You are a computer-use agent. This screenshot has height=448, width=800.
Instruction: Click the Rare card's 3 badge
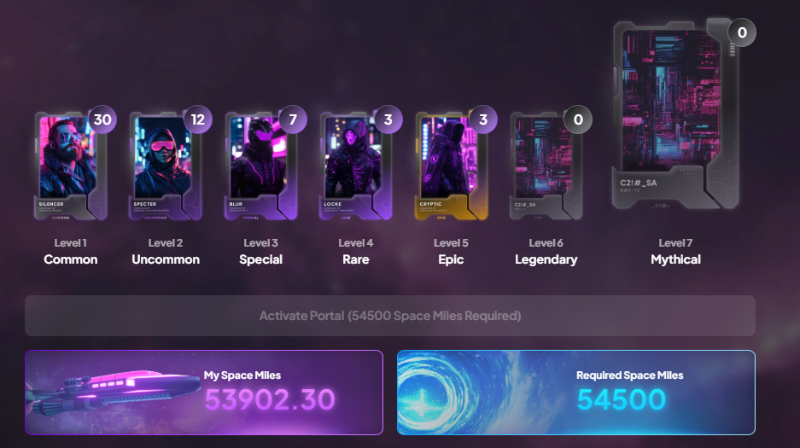point(388,119)
